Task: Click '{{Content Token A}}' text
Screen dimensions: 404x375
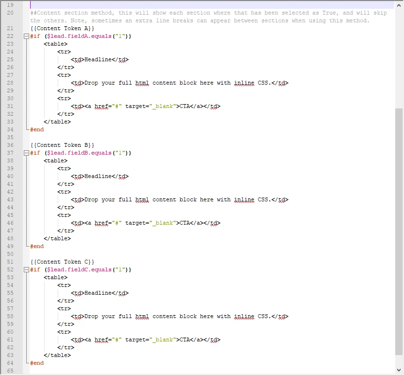Action: 62,28
